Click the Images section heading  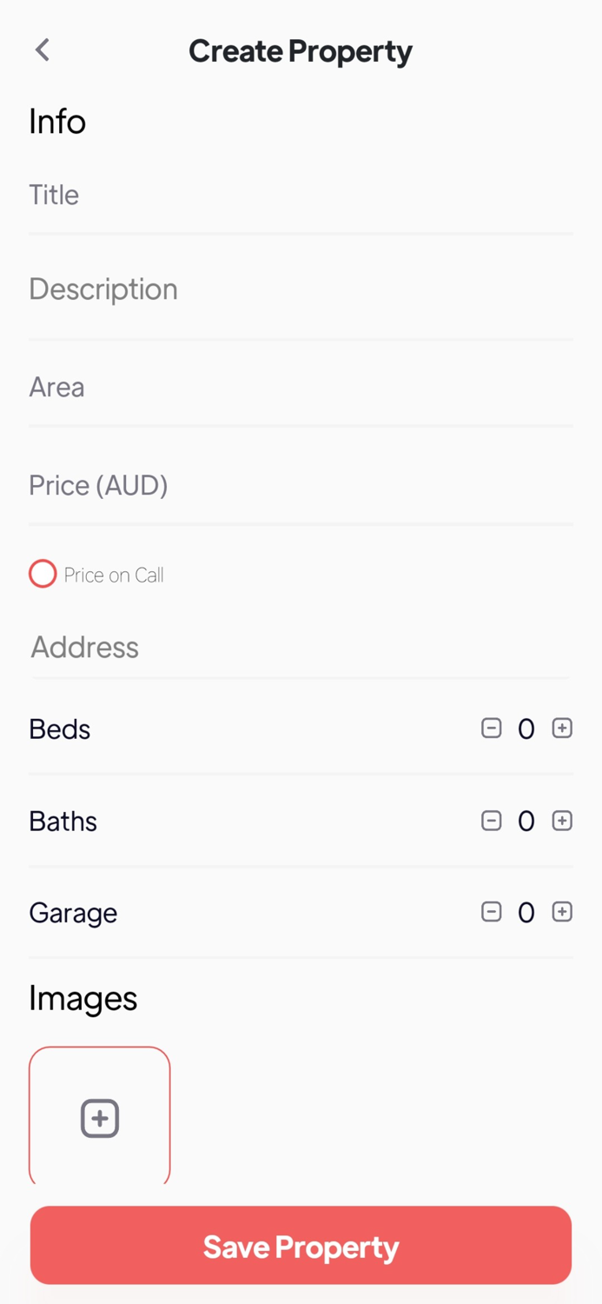point(83,998)
